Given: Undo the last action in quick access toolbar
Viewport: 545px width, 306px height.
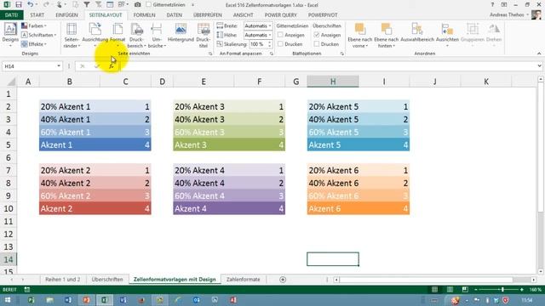Looking at the screenshot, I should coord(31,5).
